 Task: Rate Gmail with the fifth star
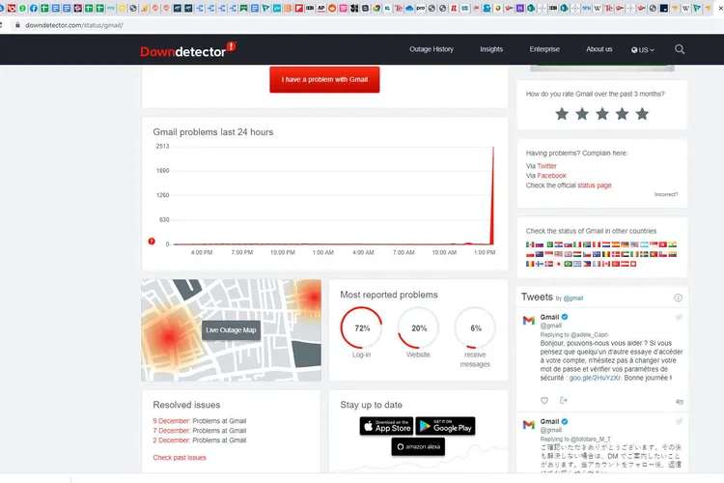click(x=642, y=114)
